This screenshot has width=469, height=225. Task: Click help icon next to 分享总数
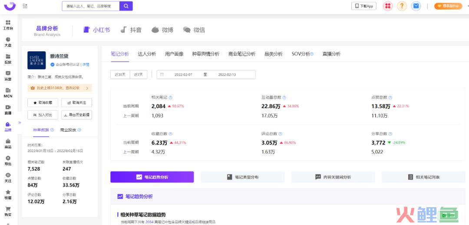click(x=390, y=134)
